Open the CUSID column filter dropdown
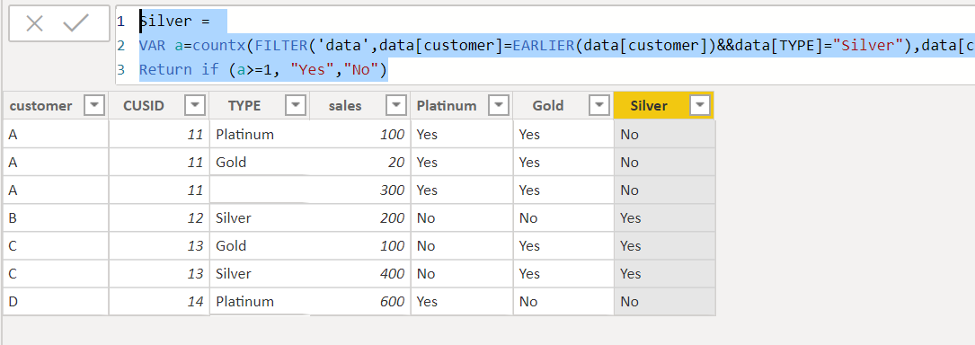 (195, 106)
